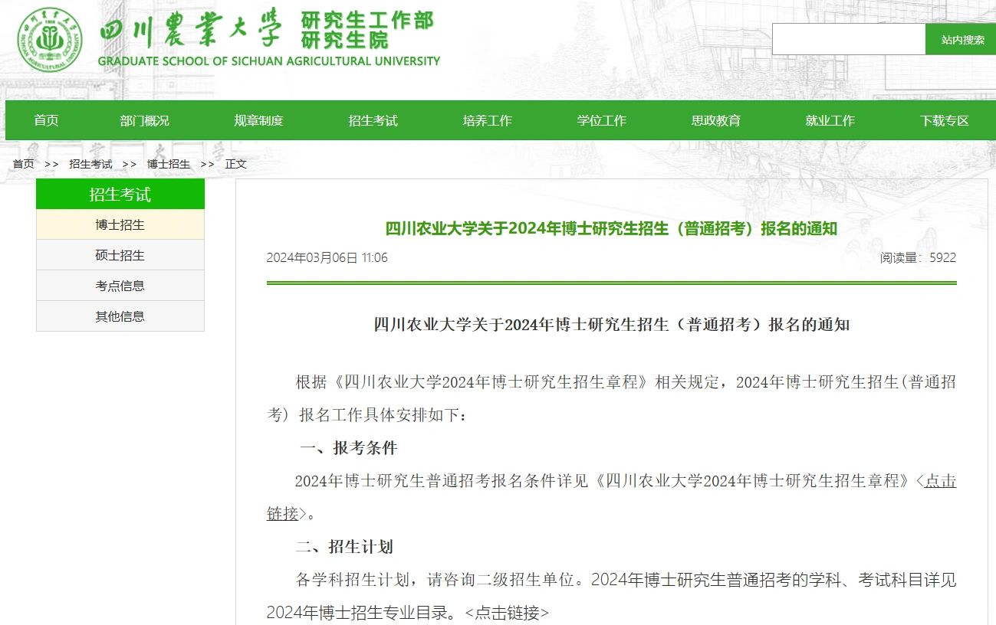Open the 思政教育 navigation menu
This screenshot has height=625, width=996.
(x=715, y=120)
